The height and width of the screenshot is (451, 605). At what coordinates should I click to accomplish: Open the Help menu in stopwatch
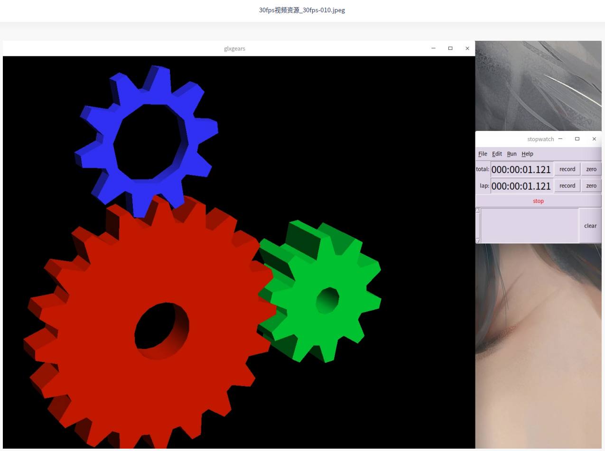pyautogui.click(x=527, y=154)
